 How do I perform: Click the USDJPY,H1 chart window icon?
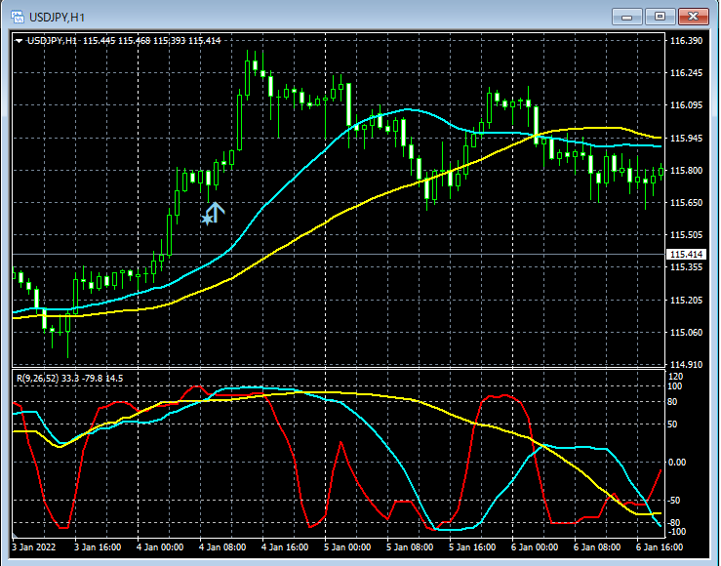tap(17, 17)
